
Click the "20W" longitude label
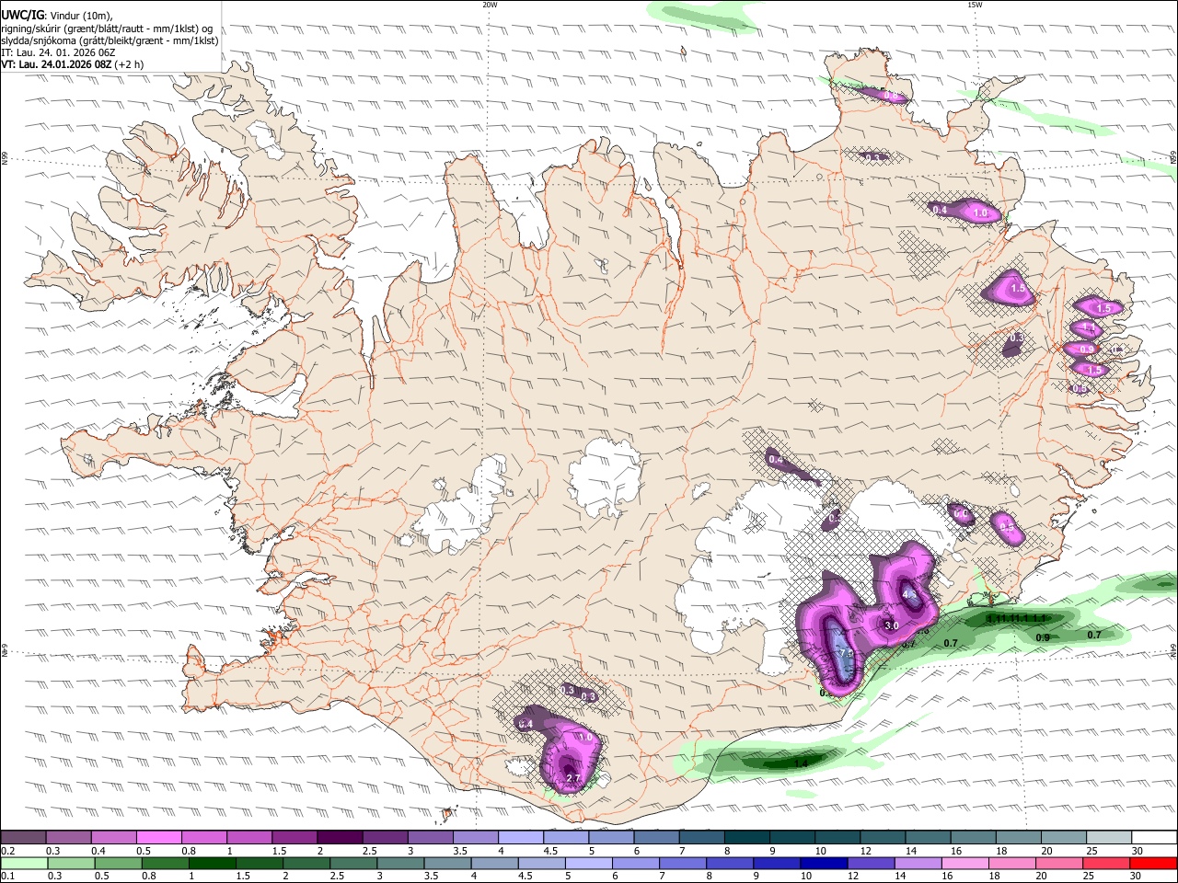490,5
